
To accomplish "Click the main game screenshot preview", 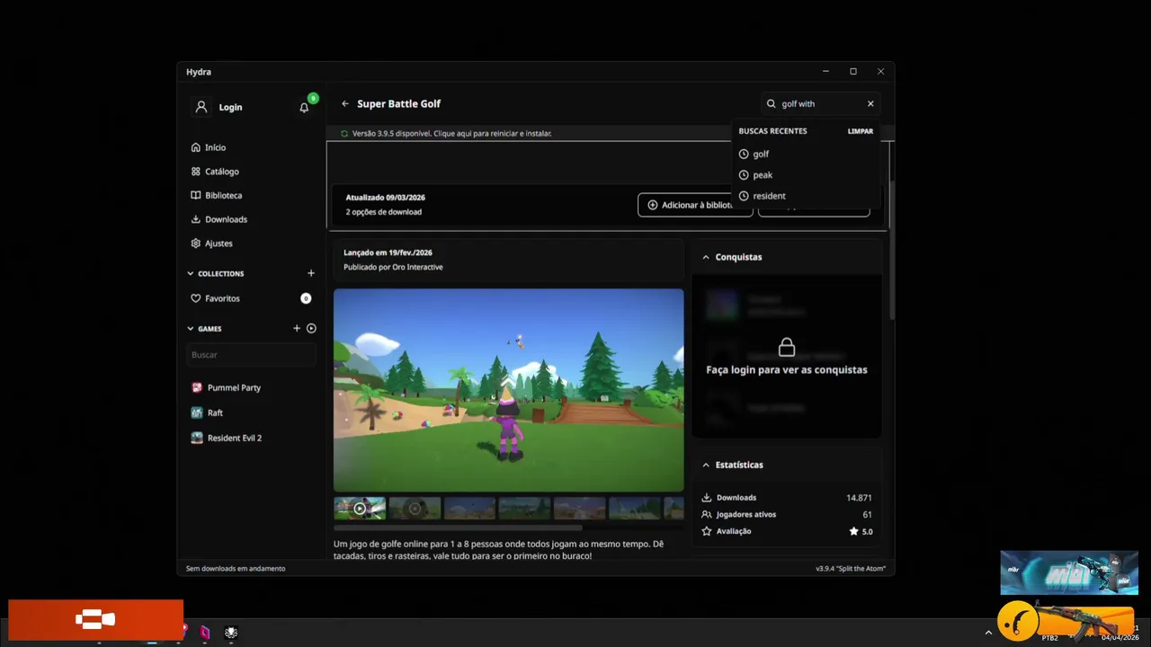I will coord(509,390).
